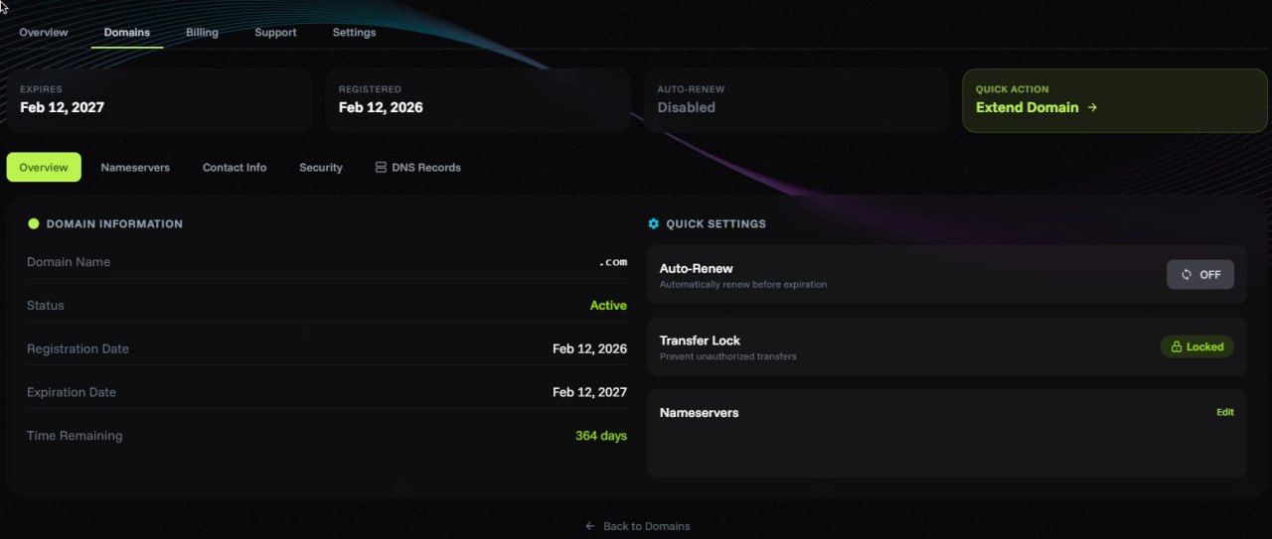Click the refresh icon in Auto-Renew toggle
The image size is (1272, 539).
click(1187, 274)
